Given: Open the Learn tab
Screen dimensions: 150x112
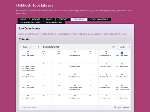Looking at the screenshot, I should (x=49, y=19).
